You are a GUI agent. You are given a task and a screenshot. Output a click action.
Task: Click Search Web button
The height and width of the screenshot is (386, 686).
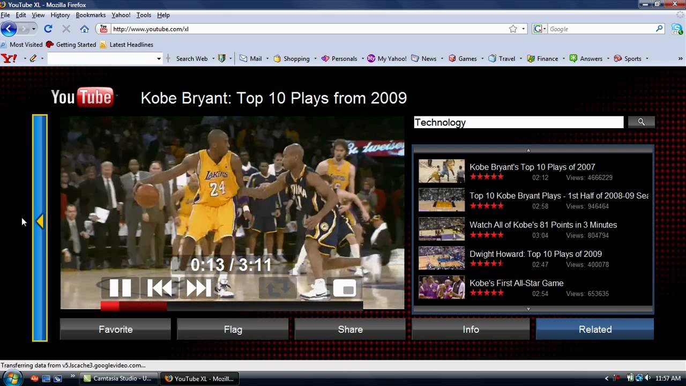click(191, 58)
